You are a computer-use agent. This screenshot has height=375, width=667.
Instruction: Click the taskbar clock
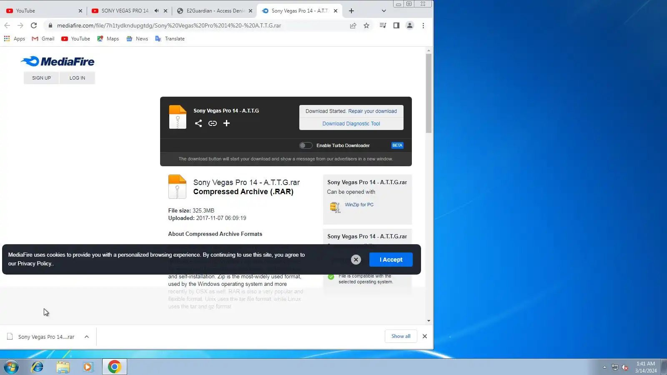[646, 367]
